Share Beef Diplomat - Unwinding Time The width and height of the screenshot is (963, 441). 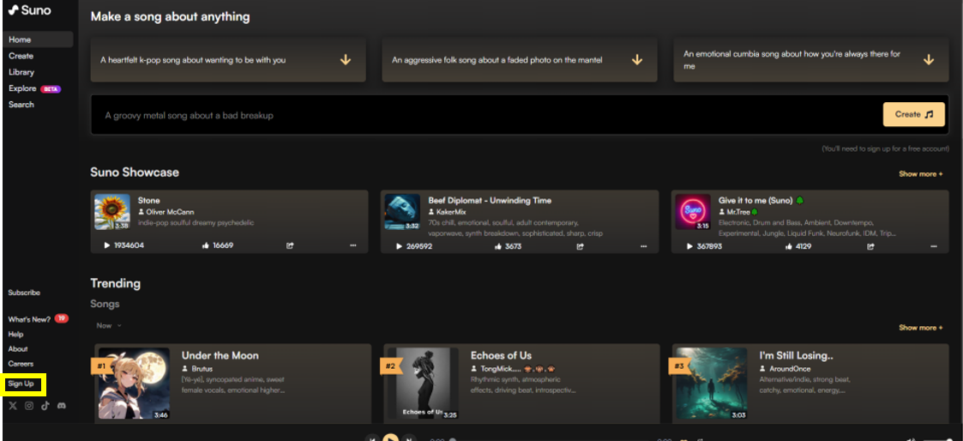[x=580, y=246]
